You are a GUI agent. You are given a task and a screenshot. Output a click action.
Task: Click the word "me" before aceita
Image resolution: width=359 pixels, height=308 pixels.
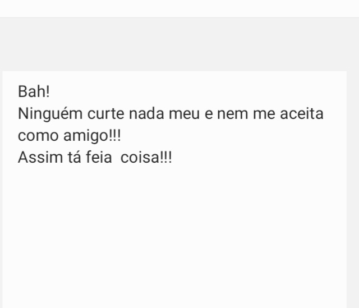[264, 114]
